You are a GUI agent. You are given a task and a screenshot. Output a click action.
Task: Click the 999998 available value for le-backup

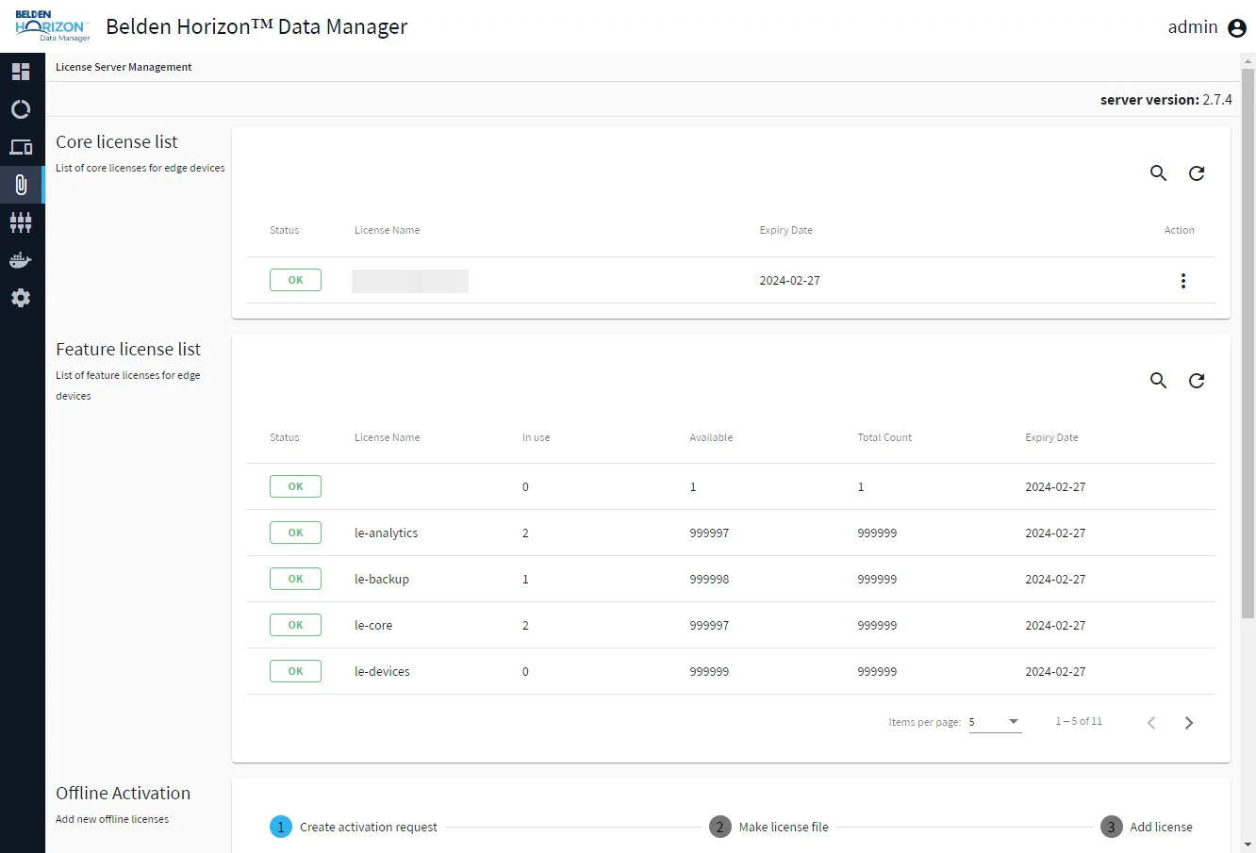[709, 579]
